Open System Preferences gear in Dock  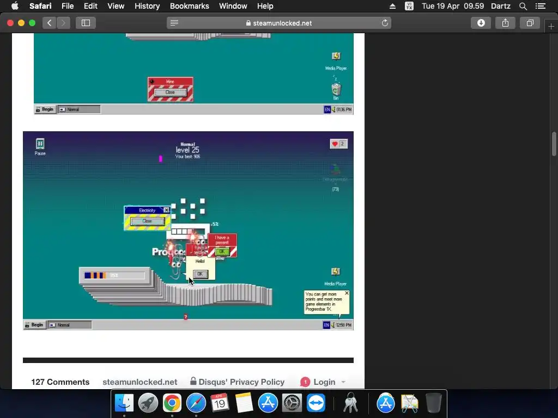pos(292,403)
